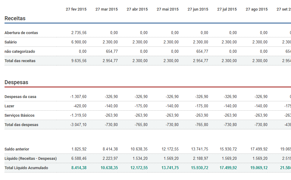291x180 pixels.
Task: Click the "27 jul 2015" column header
Action: (227, 9)
